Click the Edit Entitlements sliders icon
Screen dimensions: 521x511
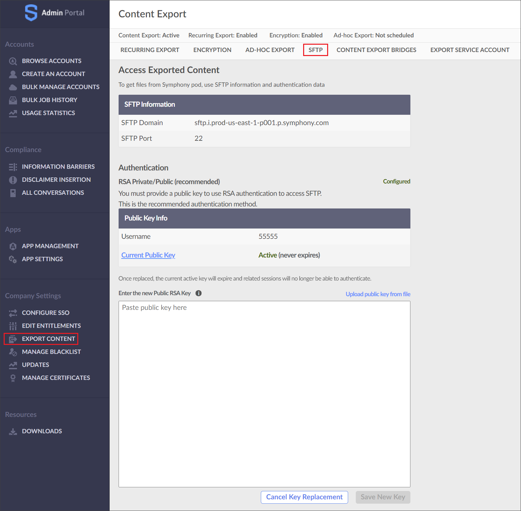[13, 326]
